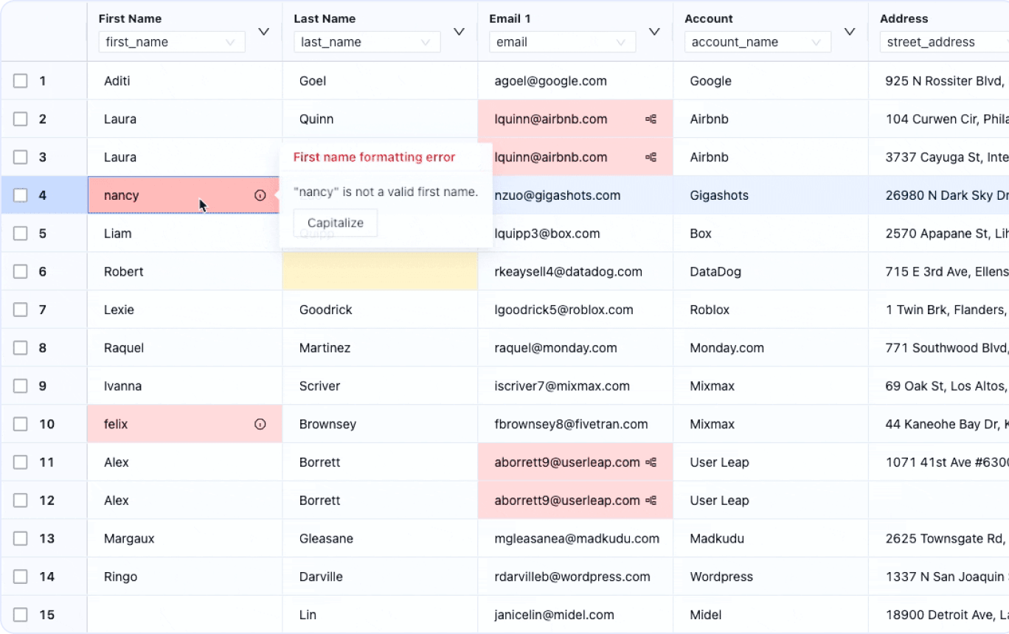Click the duplicate indicator icon beside lquinn@airbnb.com in row 2
The image size is (1009, 634).
tap(651, 119)
